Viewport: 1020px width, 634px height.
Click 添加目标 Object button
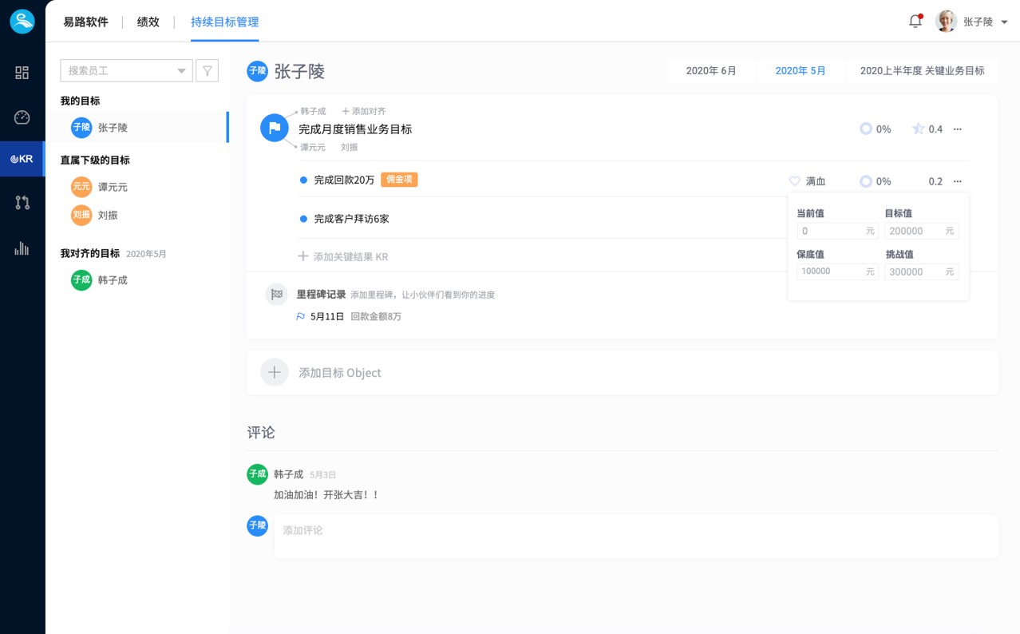[x=339, y=372]
